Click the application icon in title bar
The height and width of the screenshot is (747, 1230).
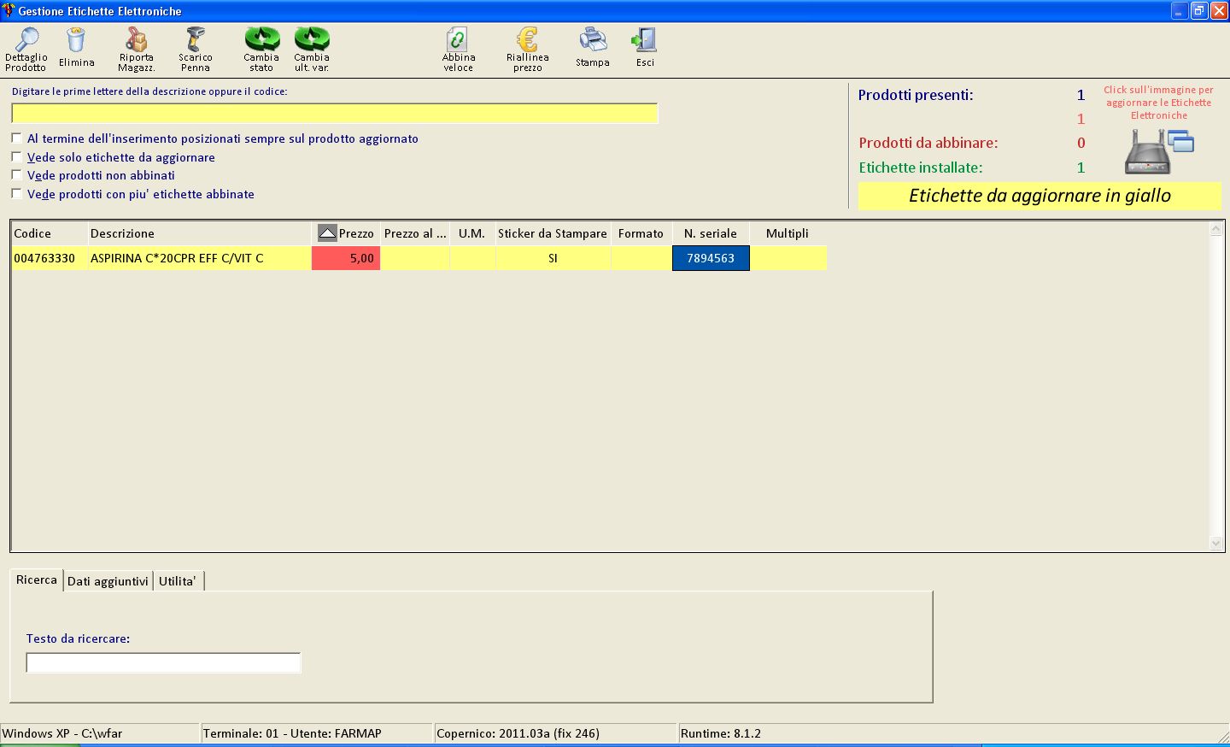(x=9, y=10)
